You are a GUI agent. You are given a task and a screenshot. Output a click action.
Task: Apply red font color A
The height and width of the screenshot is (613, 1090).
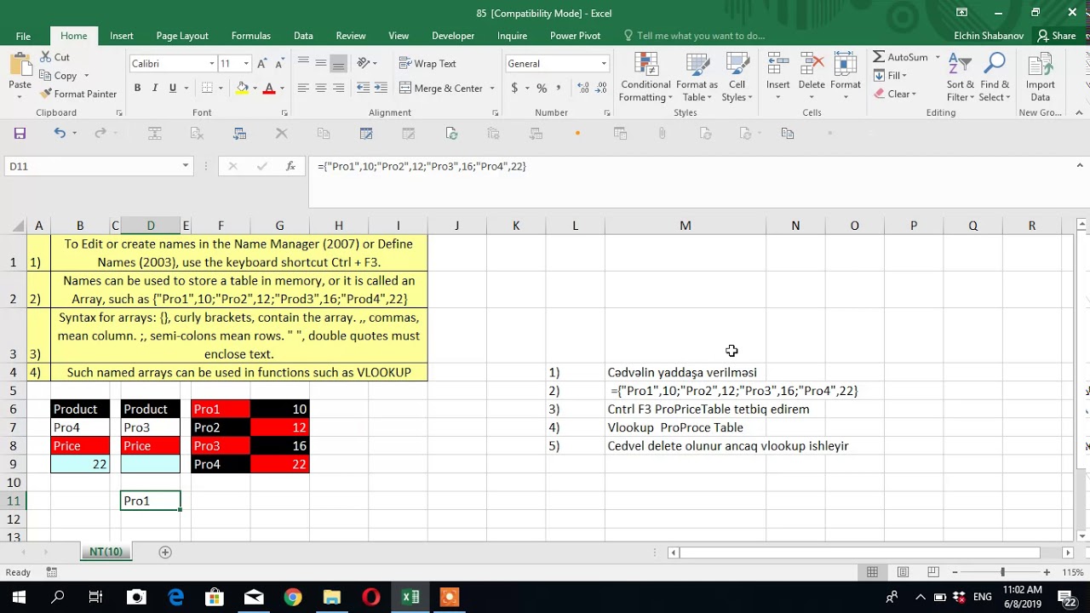pos(269,88)
